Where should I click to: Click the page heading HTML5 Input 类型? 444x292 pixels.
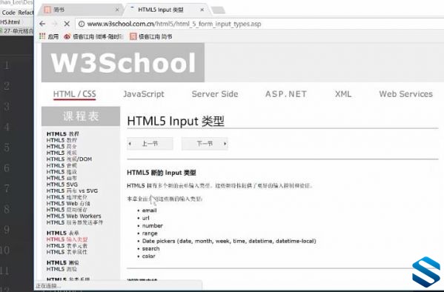tap(176, 122)
